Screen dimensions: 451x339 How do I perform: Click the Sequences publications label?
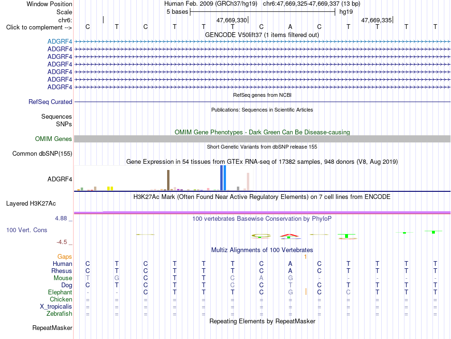click(x=56, y=116)
